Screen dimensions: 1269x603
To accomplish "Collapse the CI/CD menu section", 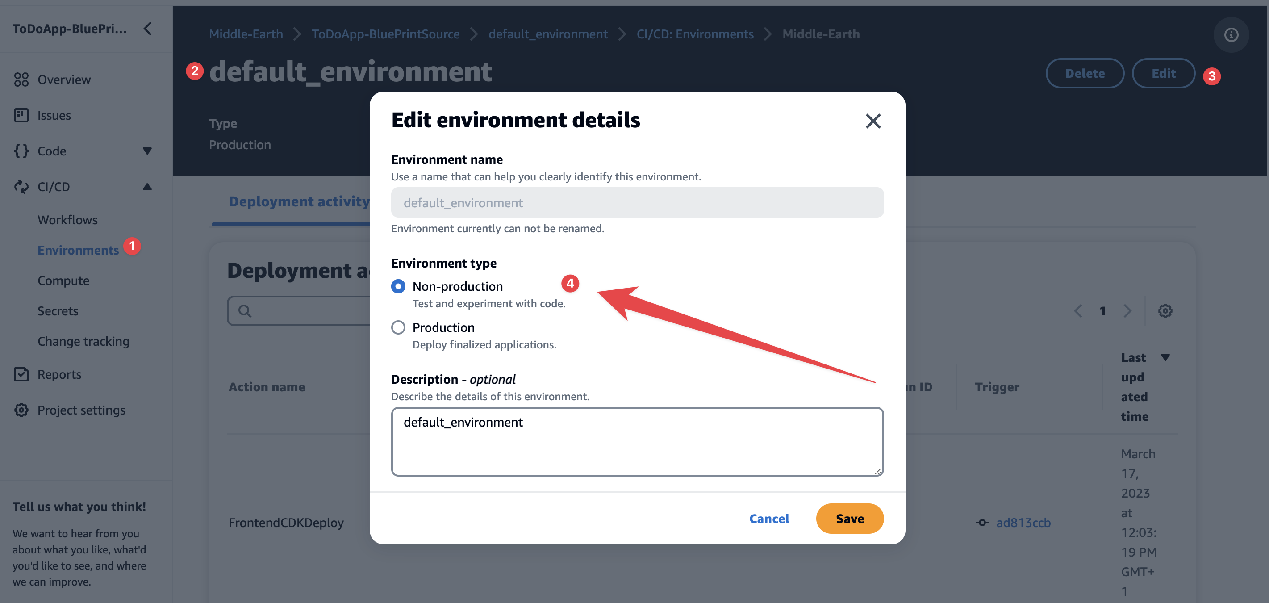I will (147, 187).
